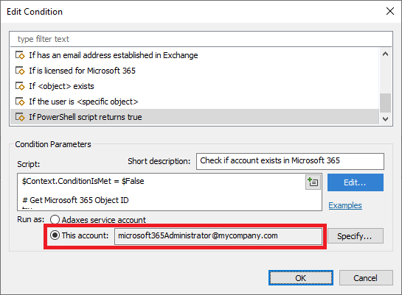Click the icon beside 'If is licensed for Microsoft 365'
The height and width of the screenshot is (295, 402).
pyautogui.click(x=20, y=71)
